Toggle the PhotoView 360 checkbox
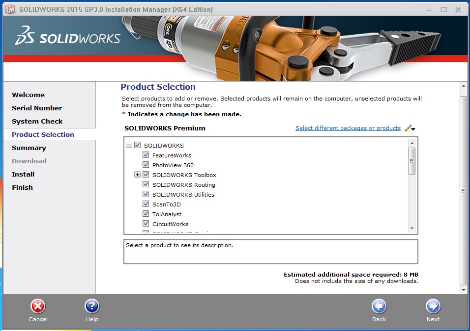 tap(146, 165)
